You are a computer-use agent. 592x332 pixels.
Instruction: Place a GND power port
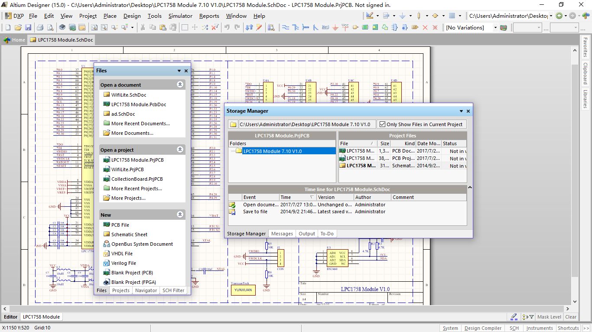335,27
